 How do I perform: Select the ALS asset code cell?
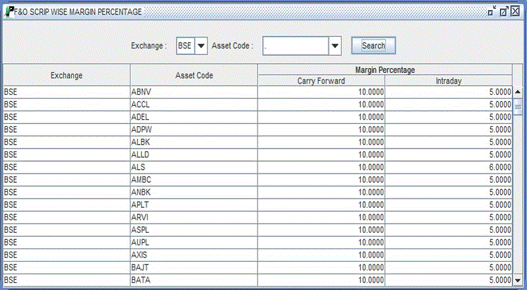click(194, 167)
